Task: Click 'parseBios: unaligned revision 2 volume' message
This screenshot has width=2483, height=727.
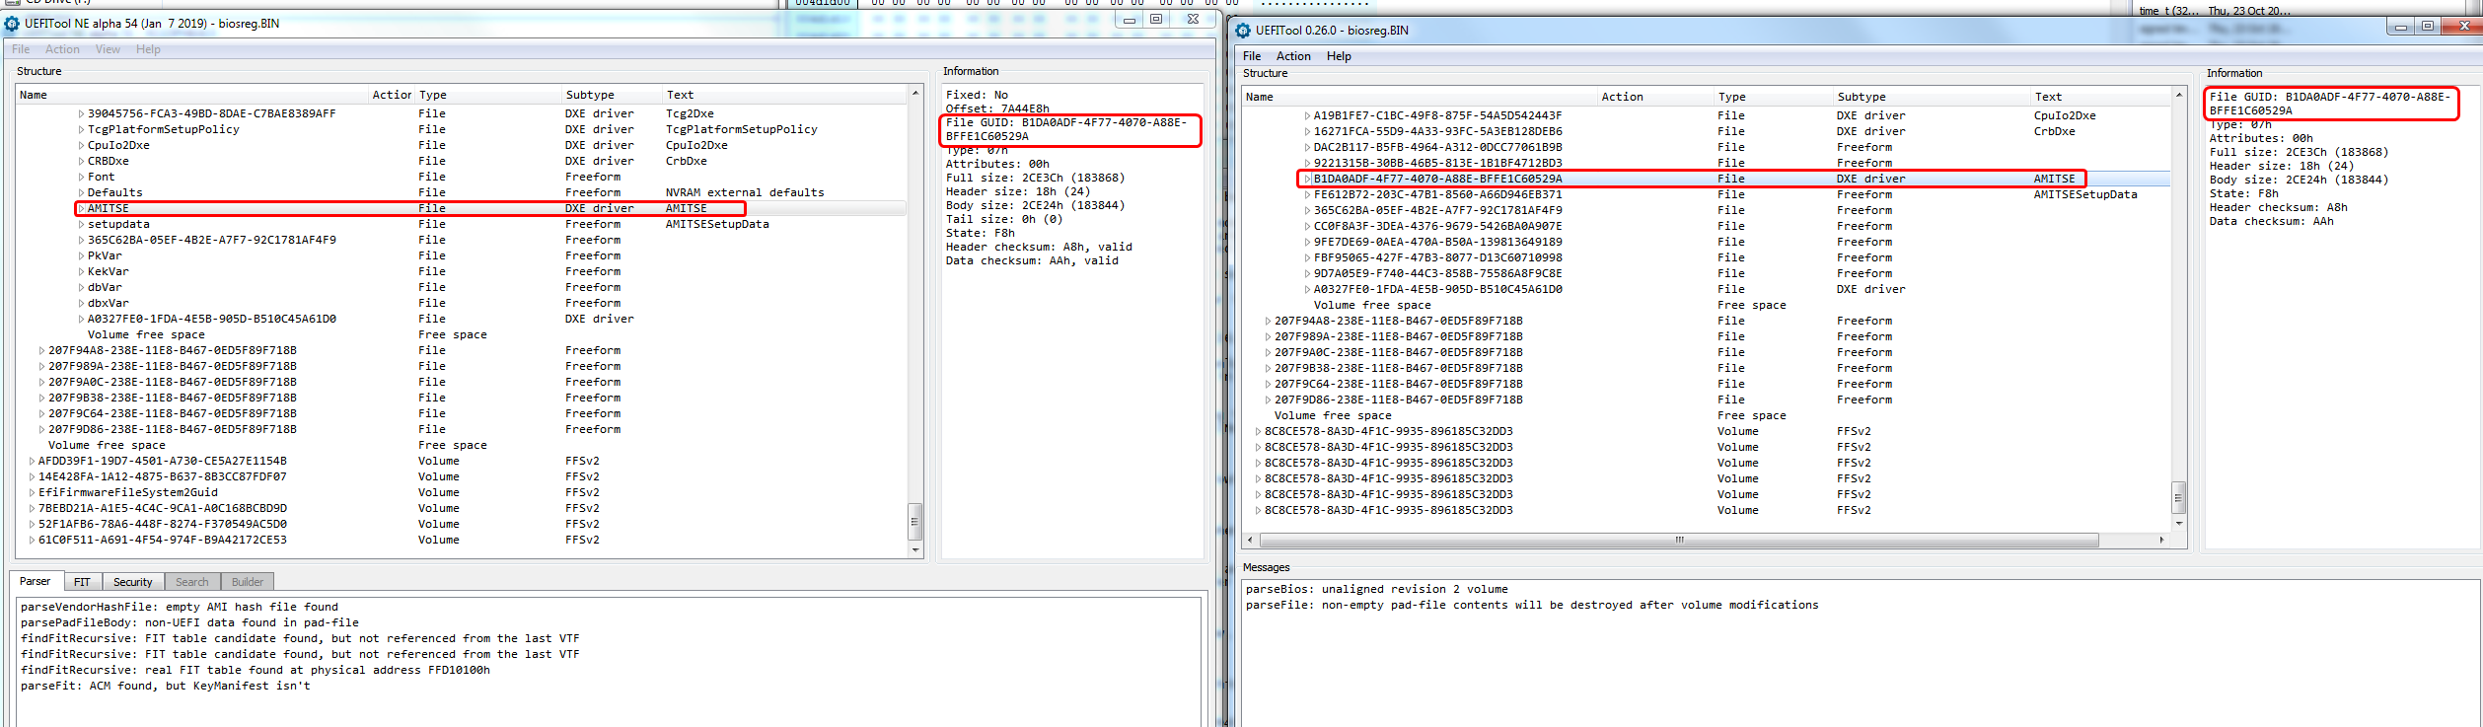Action: tap(1376, 589)
